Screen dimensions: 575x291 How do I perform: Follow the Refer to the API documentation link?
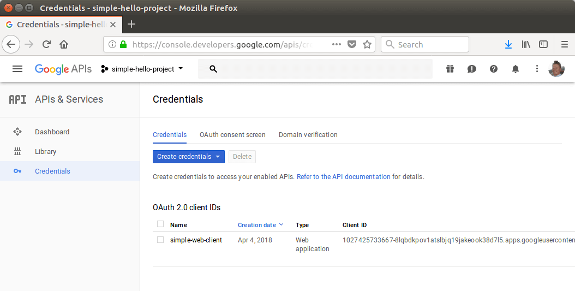(343, 177)
